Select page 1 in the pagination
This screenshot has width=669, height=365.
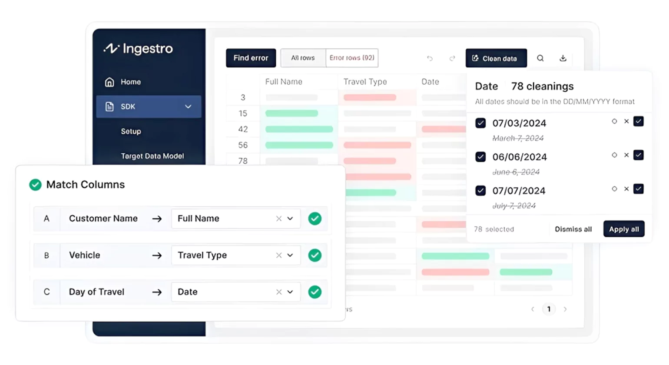549,309
